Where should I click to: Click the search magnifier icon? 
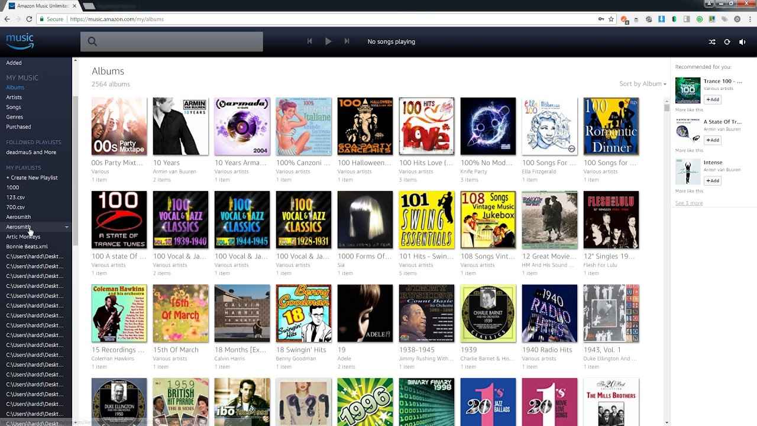pyautogui.click(x=92, y=41)
